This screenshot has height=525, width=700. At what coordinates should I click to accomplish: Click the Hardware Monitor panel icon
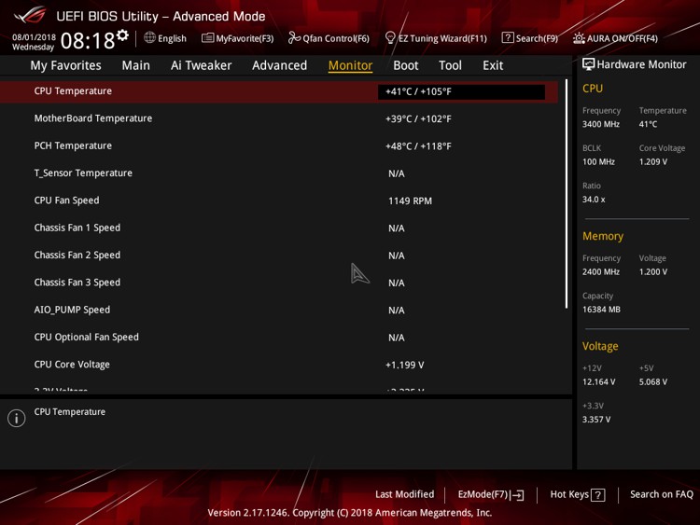pos(588,64)
